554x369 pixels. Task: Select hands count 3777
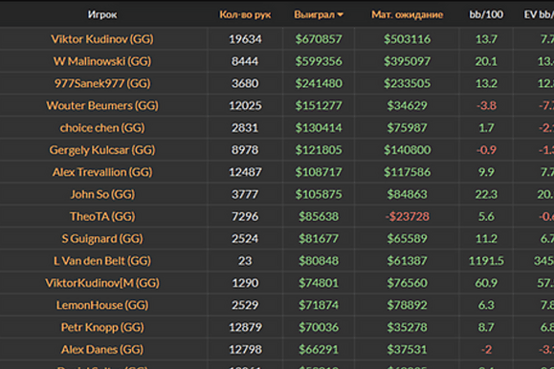click(x=245, y=194)
